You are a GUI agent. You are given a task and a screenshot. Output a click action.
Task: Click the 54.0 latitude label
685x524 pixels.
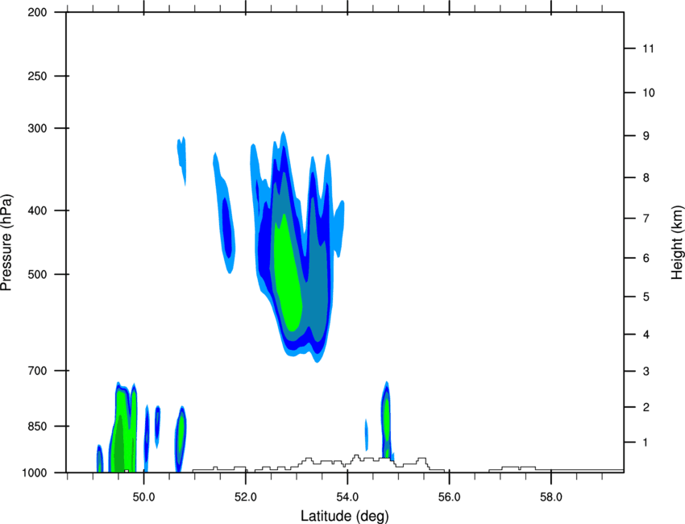point(348,497)
